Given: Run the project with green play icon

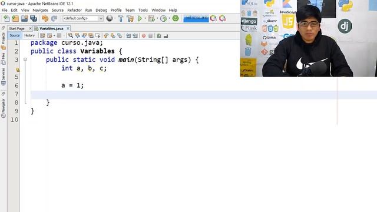Looking at the screenshot, I should [140, 18].
